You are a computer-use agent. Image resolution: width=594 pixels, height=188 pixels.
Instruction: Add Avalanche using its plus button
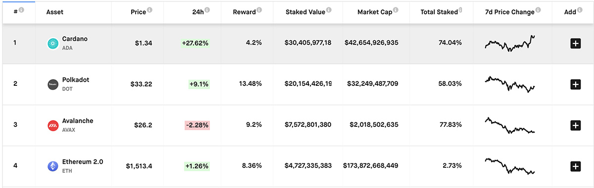575,125
